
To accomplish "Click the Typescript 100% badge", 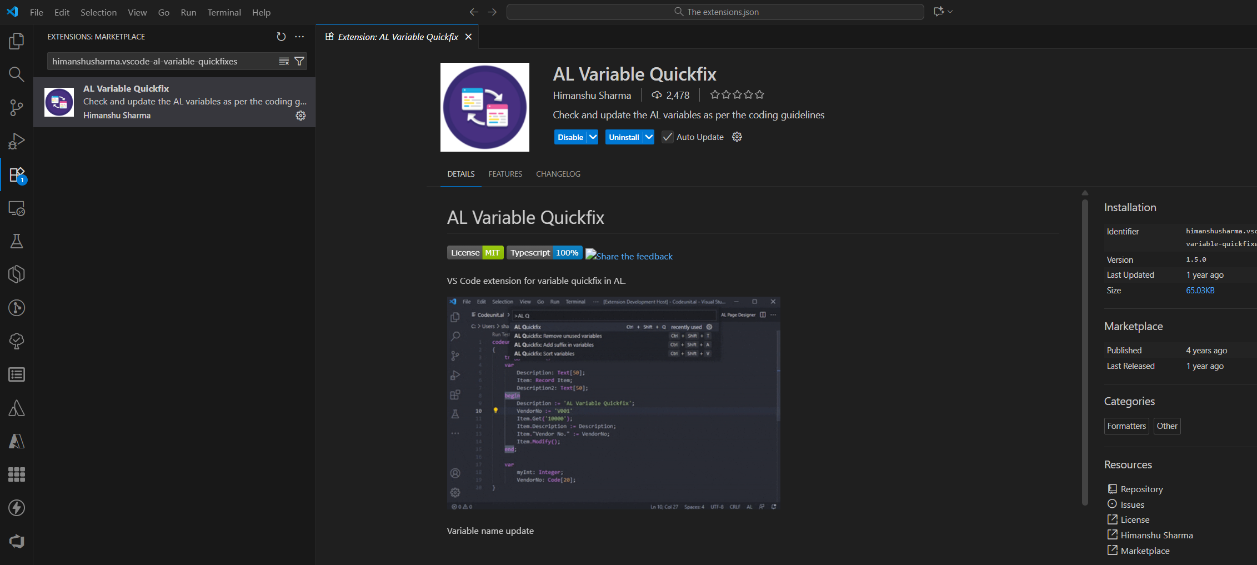I will click(x=544, y=253).
